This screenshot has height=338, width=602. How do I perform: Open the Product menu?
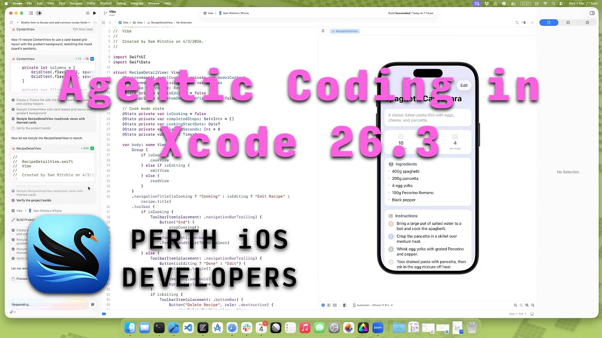(106, 3)
